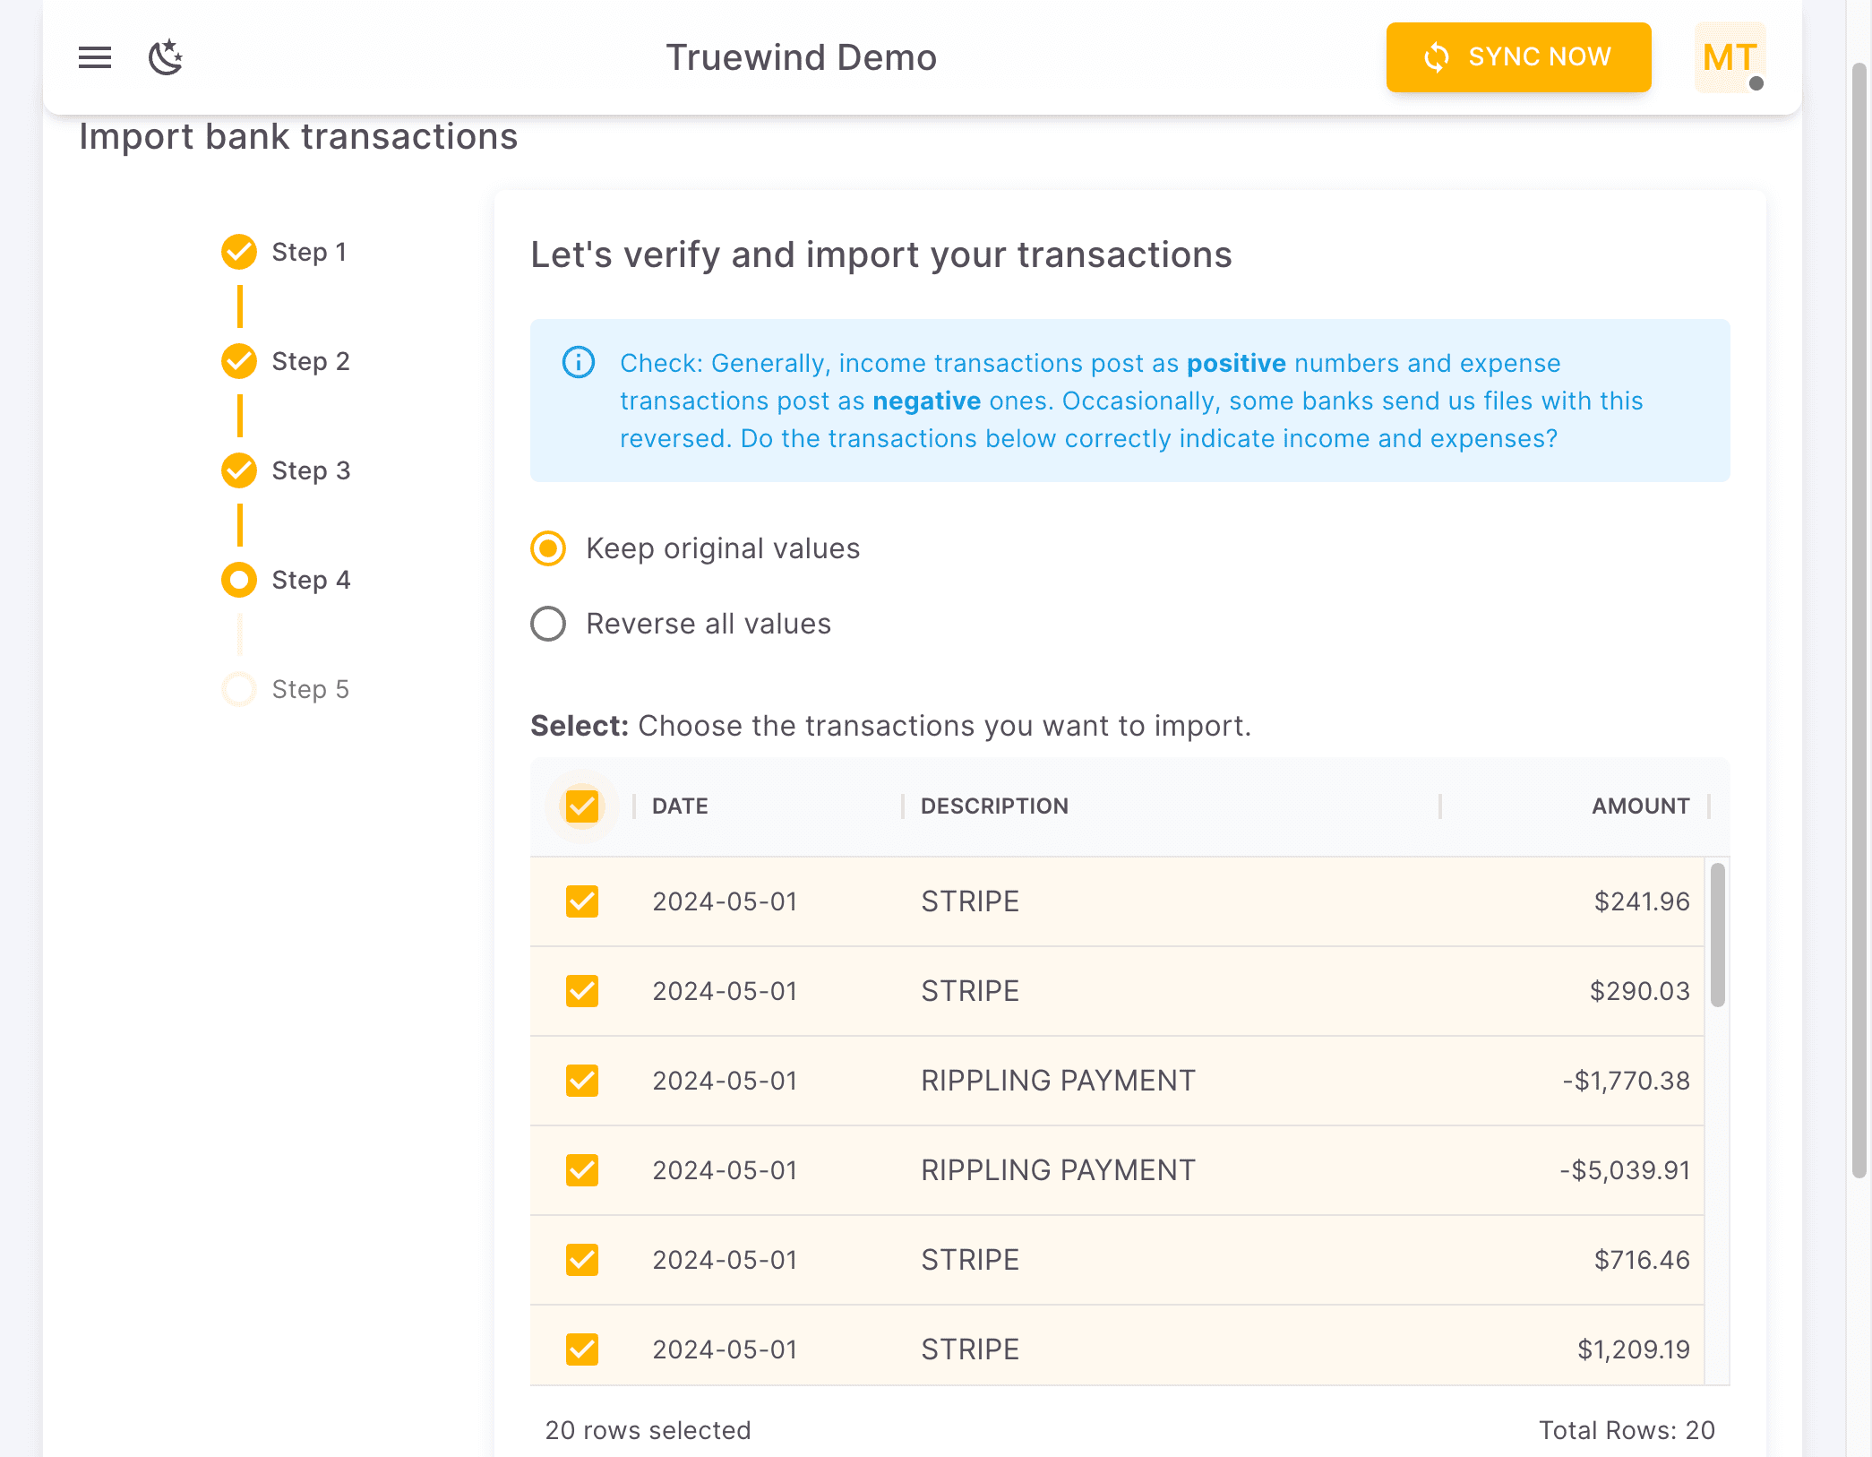Click the Step 1 completed checkmark icon
Screen dimensions: 1872x1457
click(238, 252)
